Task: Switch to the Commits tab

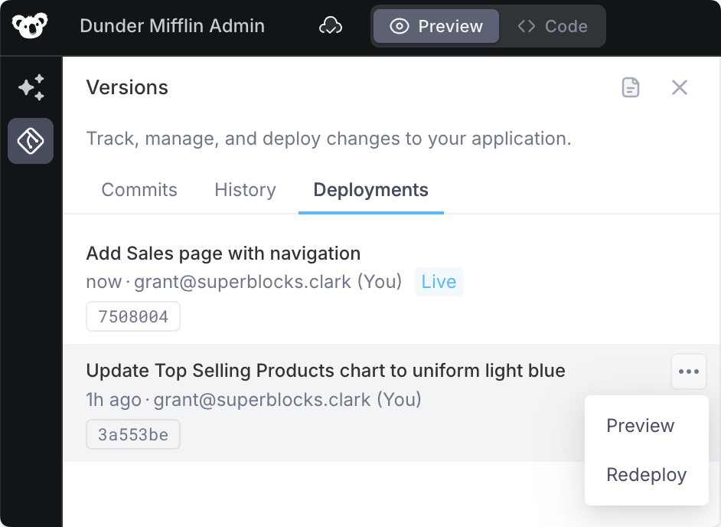Action: pos(139,190)
